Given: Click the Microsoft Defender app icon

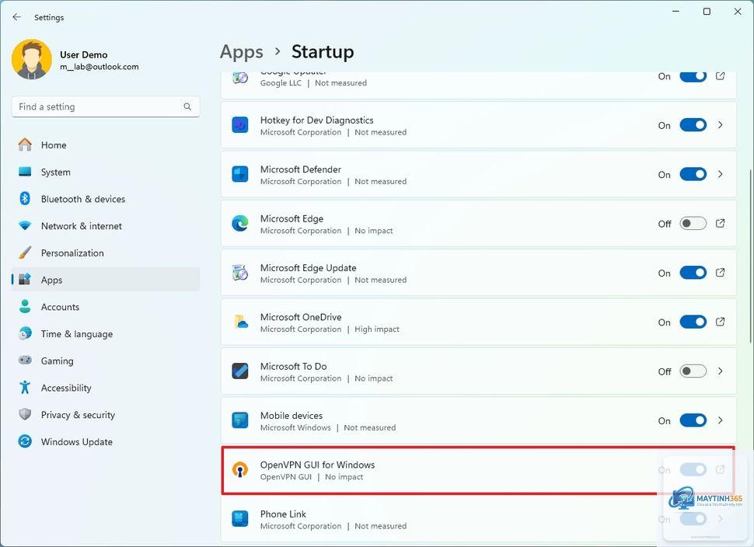Looking at the screenshot, I should 240,174.
